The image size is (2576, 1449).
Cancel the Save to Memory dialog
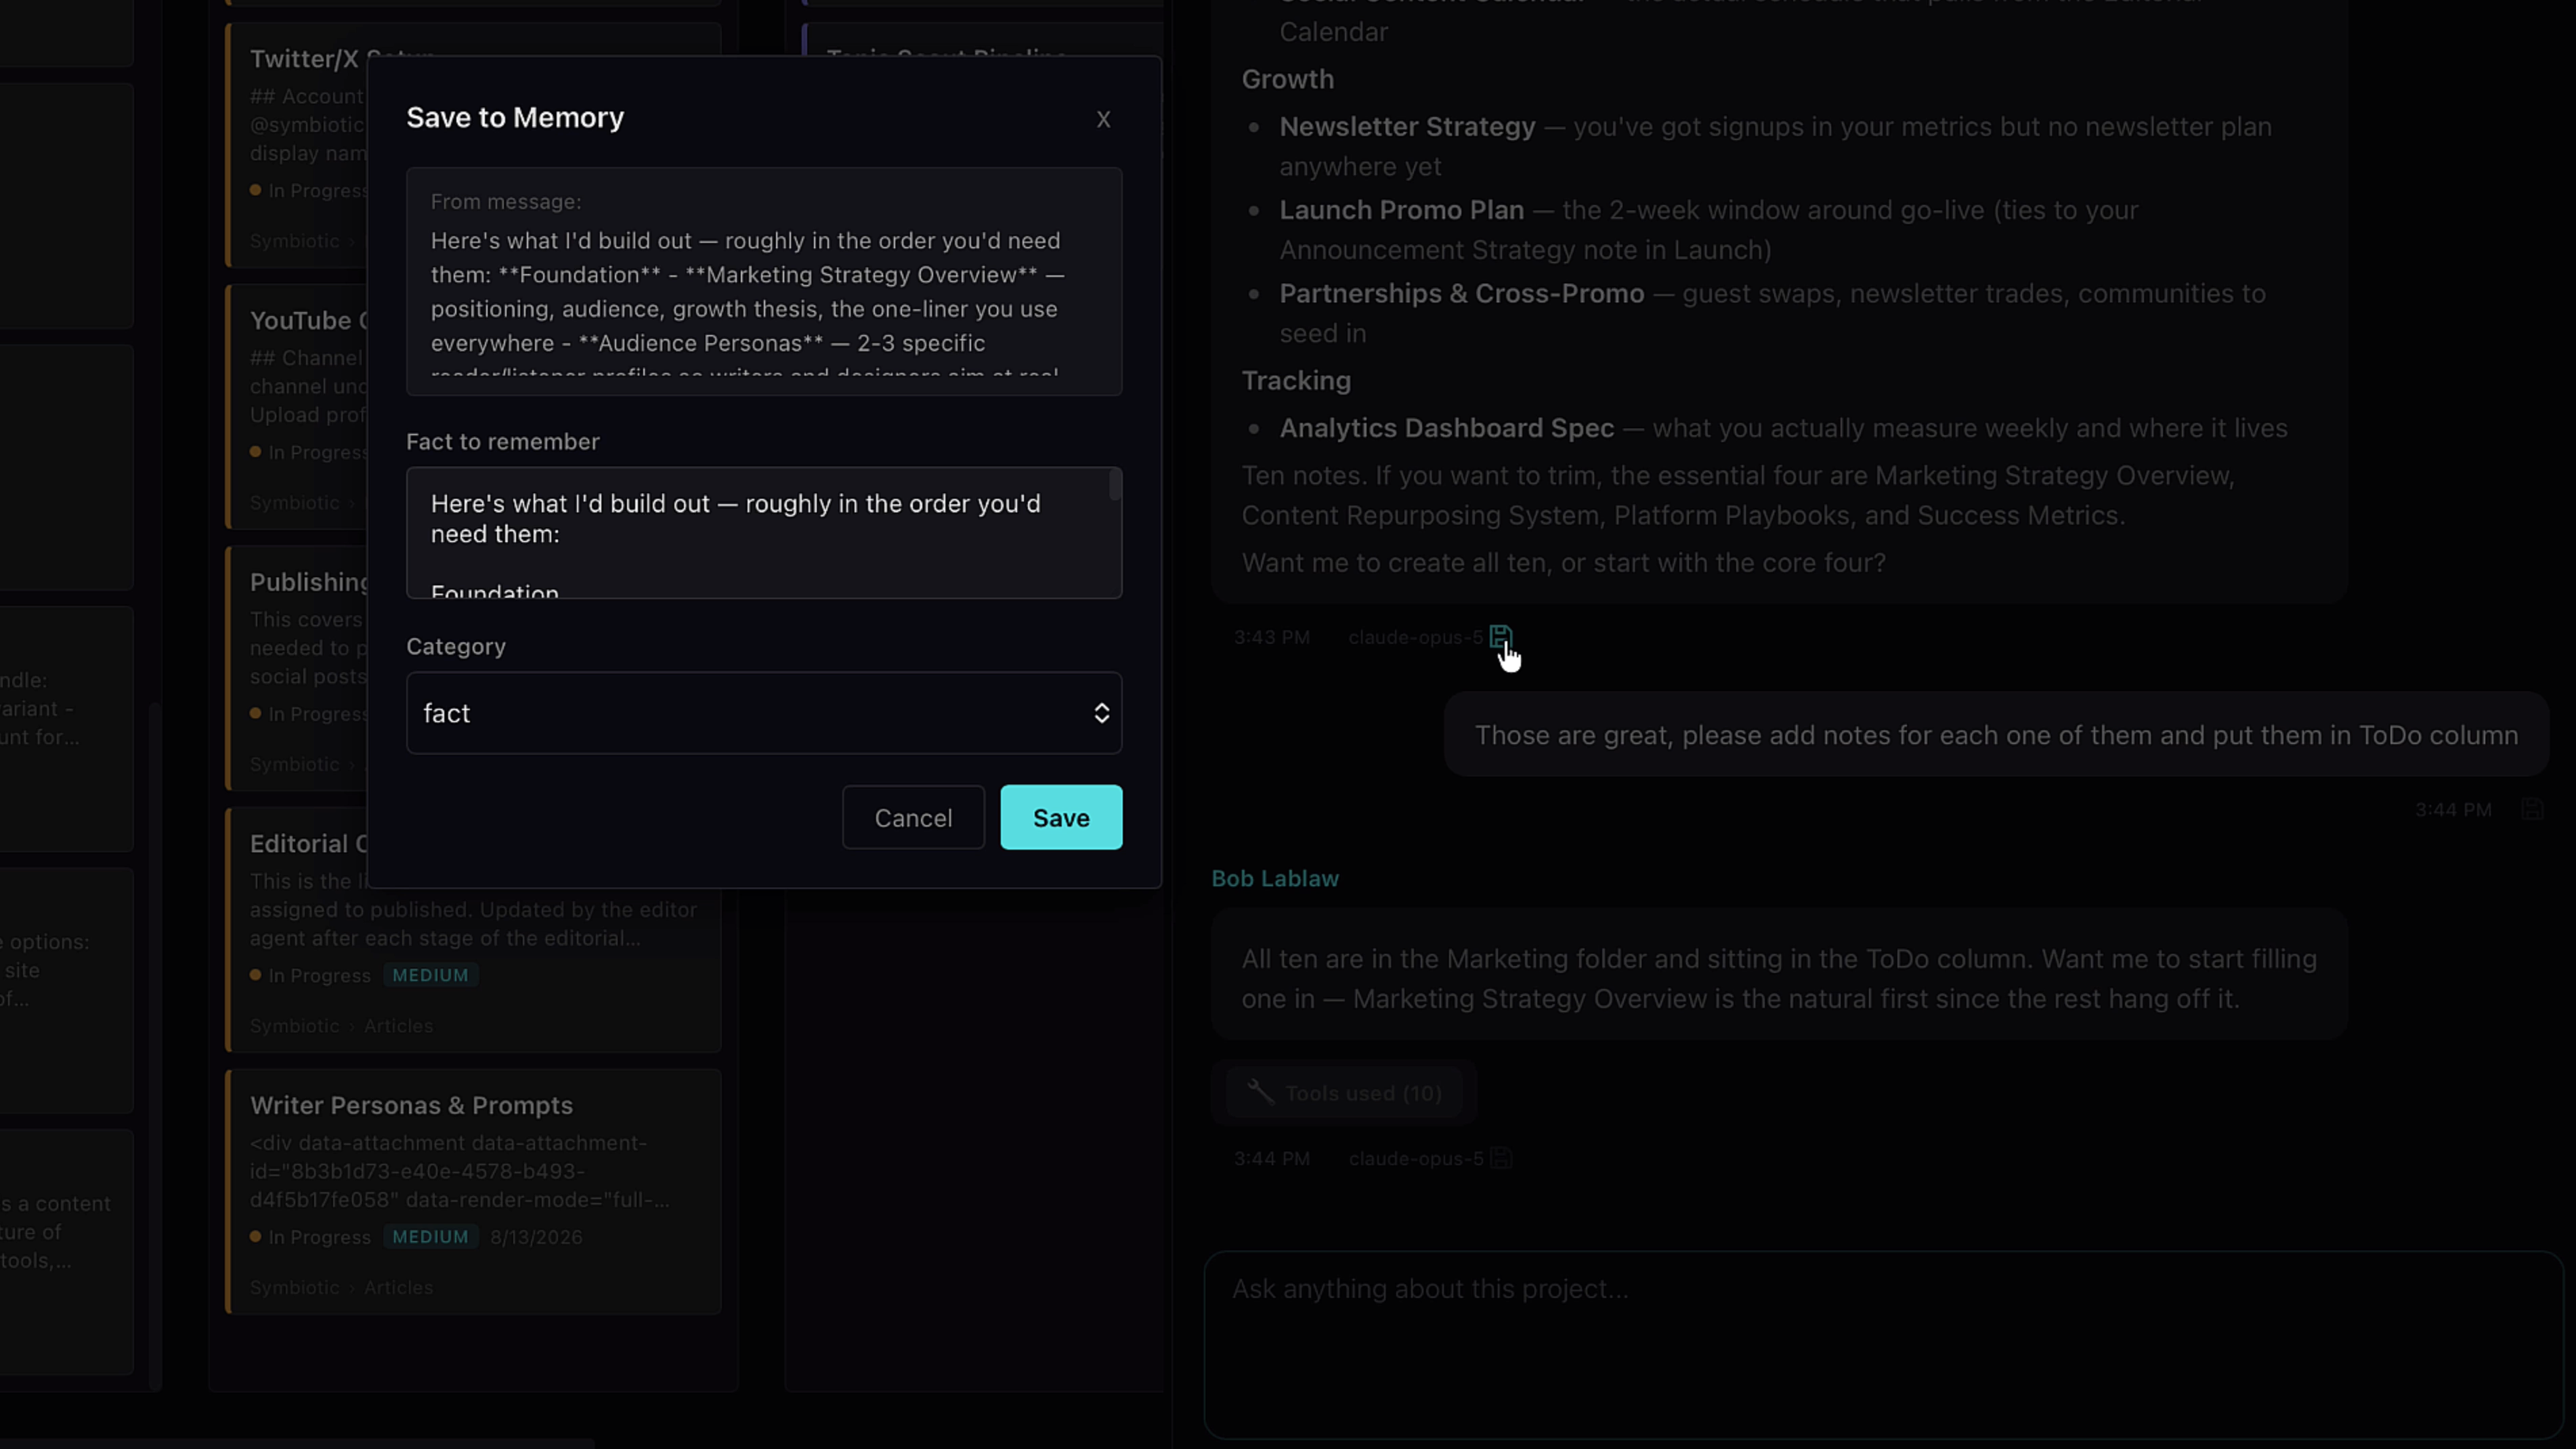(x=913, y=817)
